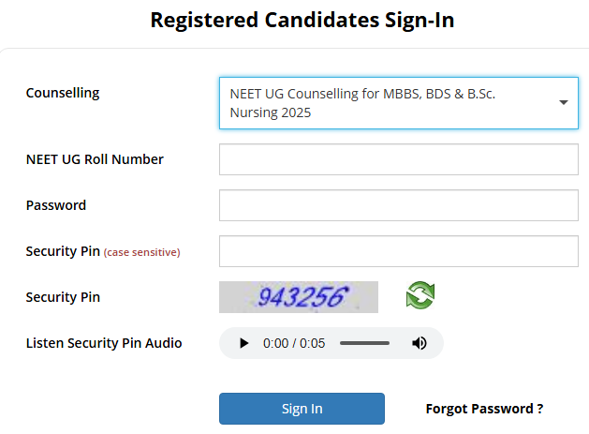Viewport: 589px width, 434px height.
Task: Click the Registered Candidates Sign-In heading
Action: click(302, 20)
